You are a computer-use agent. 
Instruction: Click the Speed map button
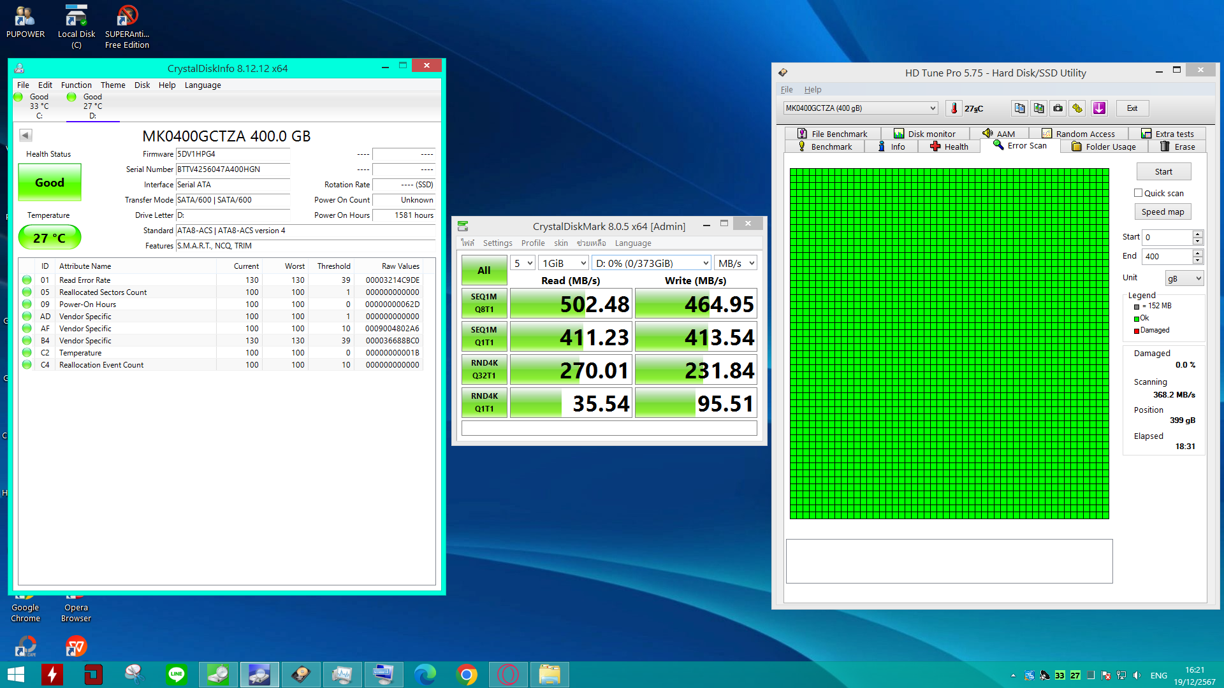[1162, 211]
